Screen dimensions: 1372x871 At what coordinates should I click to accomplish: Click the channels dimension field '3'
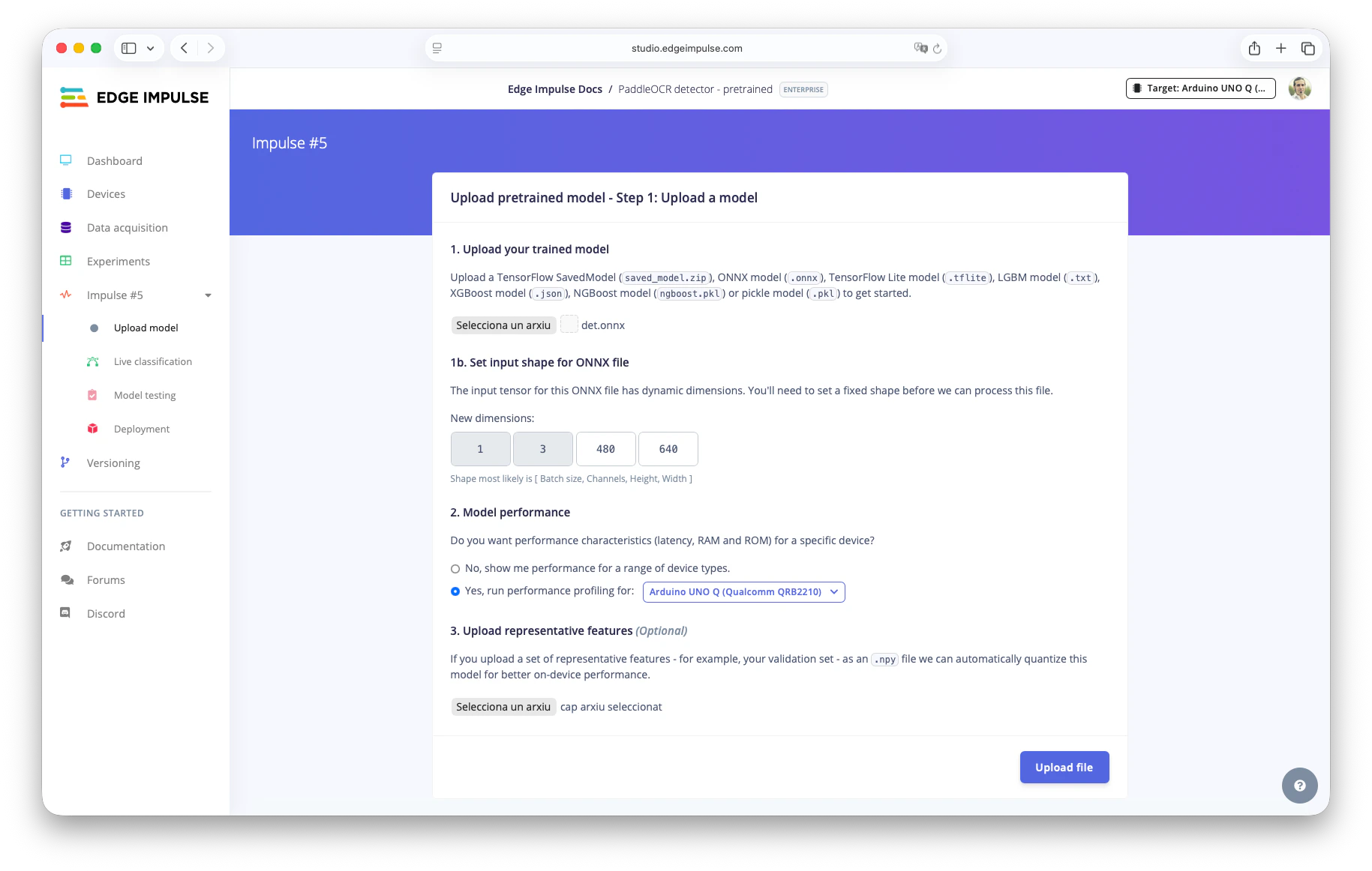[543, 449]
